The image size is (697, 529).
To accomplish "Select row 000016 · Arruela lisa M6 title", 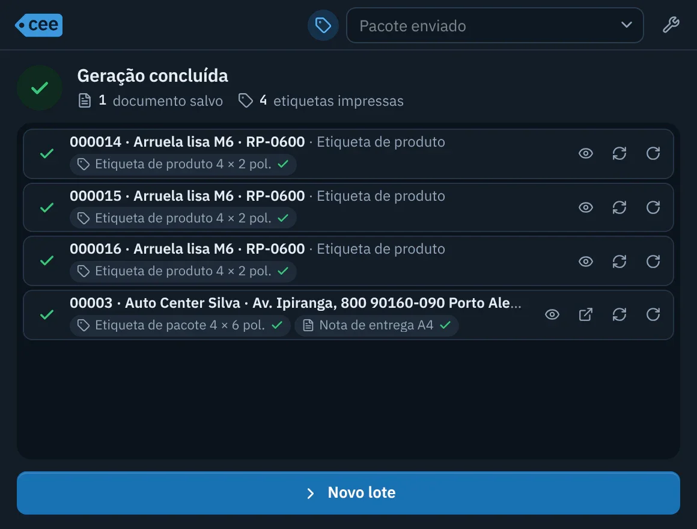I will click(x=187, y=249).
